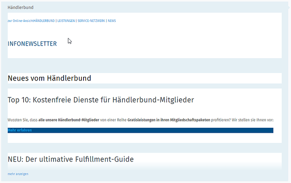The height and width of the screenshot is (183, 291).
Task: Click the bold text 'alle unsere Händlerbund-Mitglieder'
Action: (x=69, y=120)
